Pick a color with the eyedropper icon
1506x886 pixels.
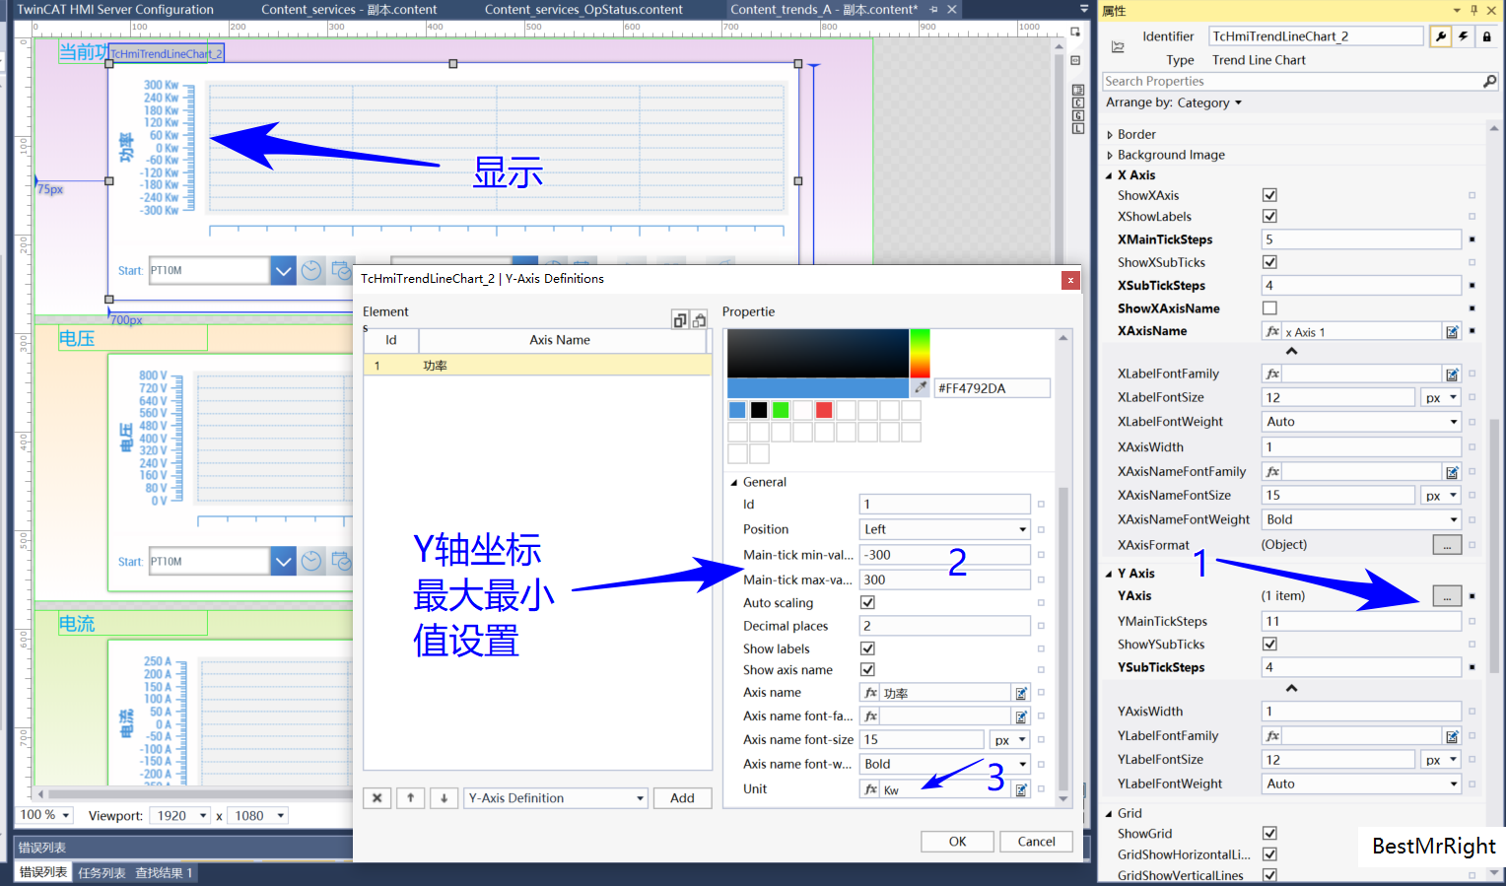[x=921, y=387]
